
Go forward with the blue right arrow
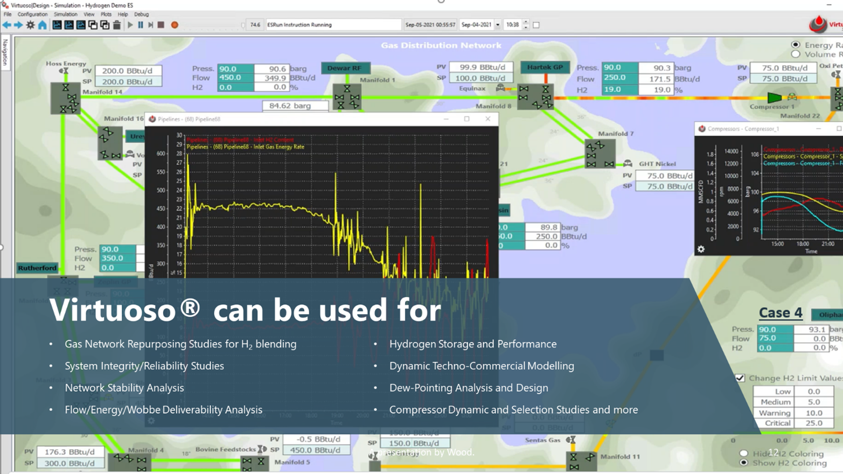(18, 25)
